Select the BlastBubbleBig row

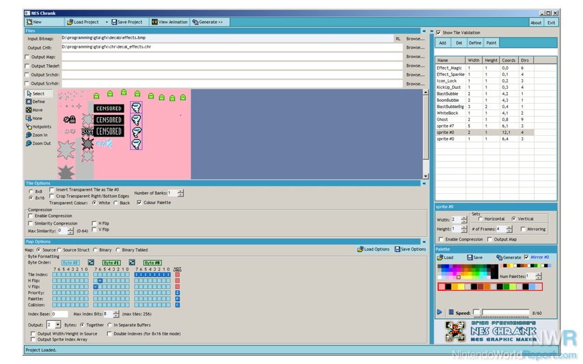[x=485, y=107]
